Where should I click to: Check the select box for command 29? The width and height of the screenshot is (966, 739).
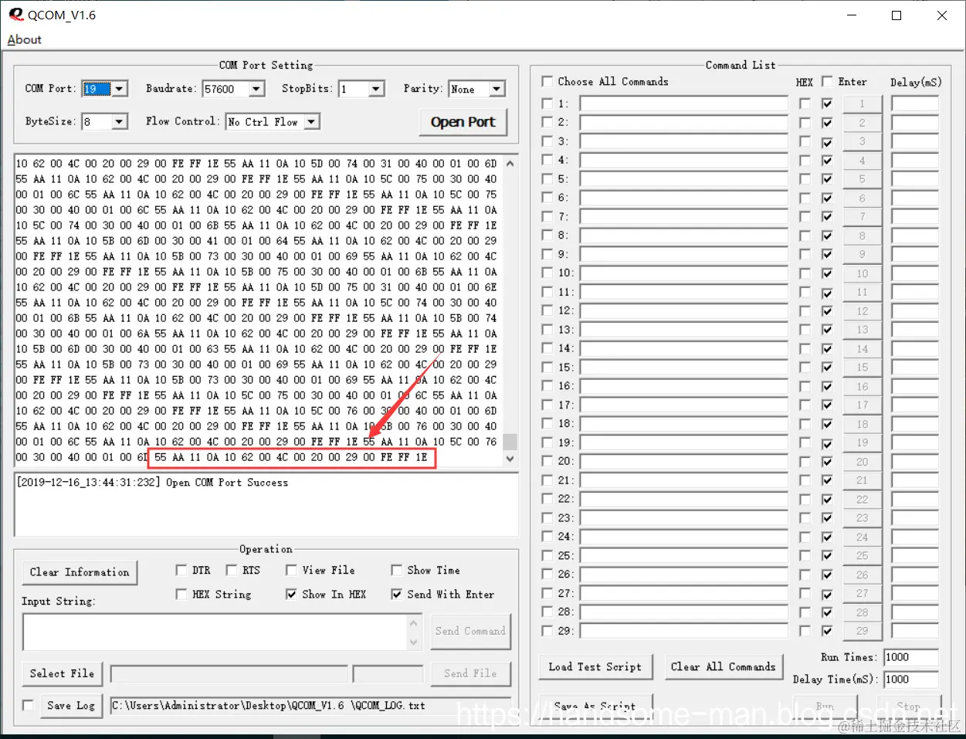click(x=547, y=631)
